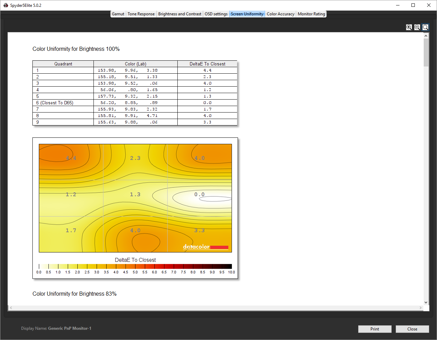Screen dimensions: 437x340
Task: Switch to the Gamut tab
Action: tap(118, 14)
